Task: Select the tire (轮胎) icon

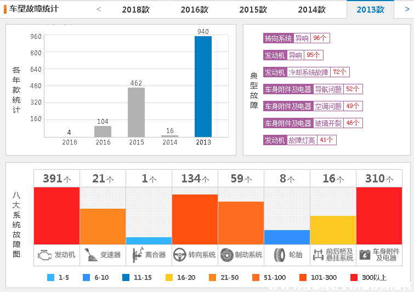Action: (x=280, y=255)
